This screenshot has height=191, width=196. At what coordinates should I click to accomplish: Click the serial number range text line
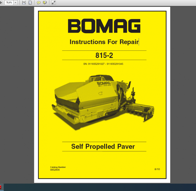103,64
